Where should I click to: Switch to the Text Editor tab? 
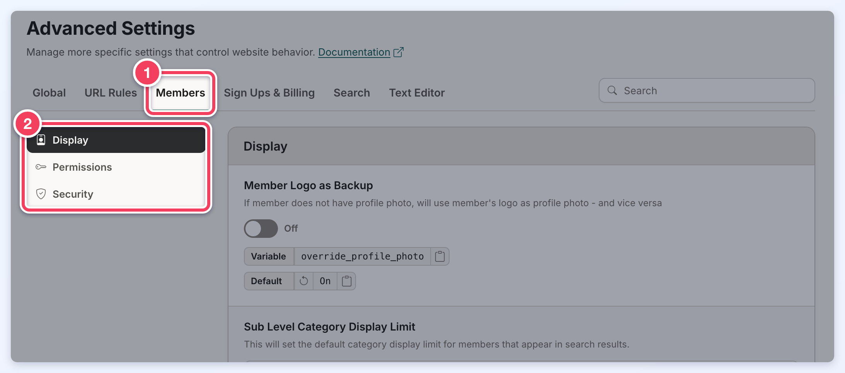417,93
